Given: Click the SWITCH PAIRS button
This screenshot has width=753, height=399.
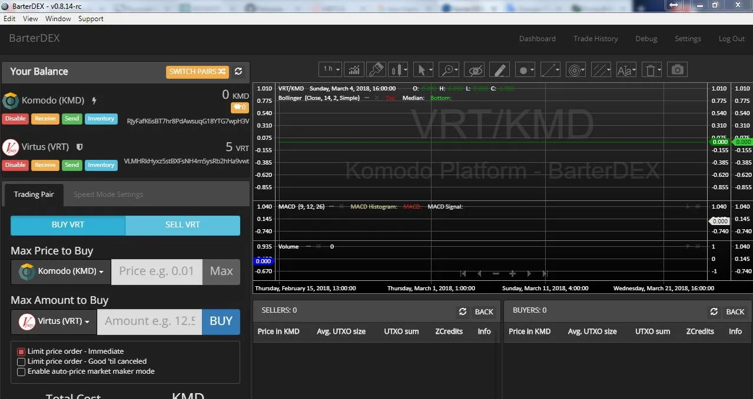Looking at the screenshot, I should [197, 72].
